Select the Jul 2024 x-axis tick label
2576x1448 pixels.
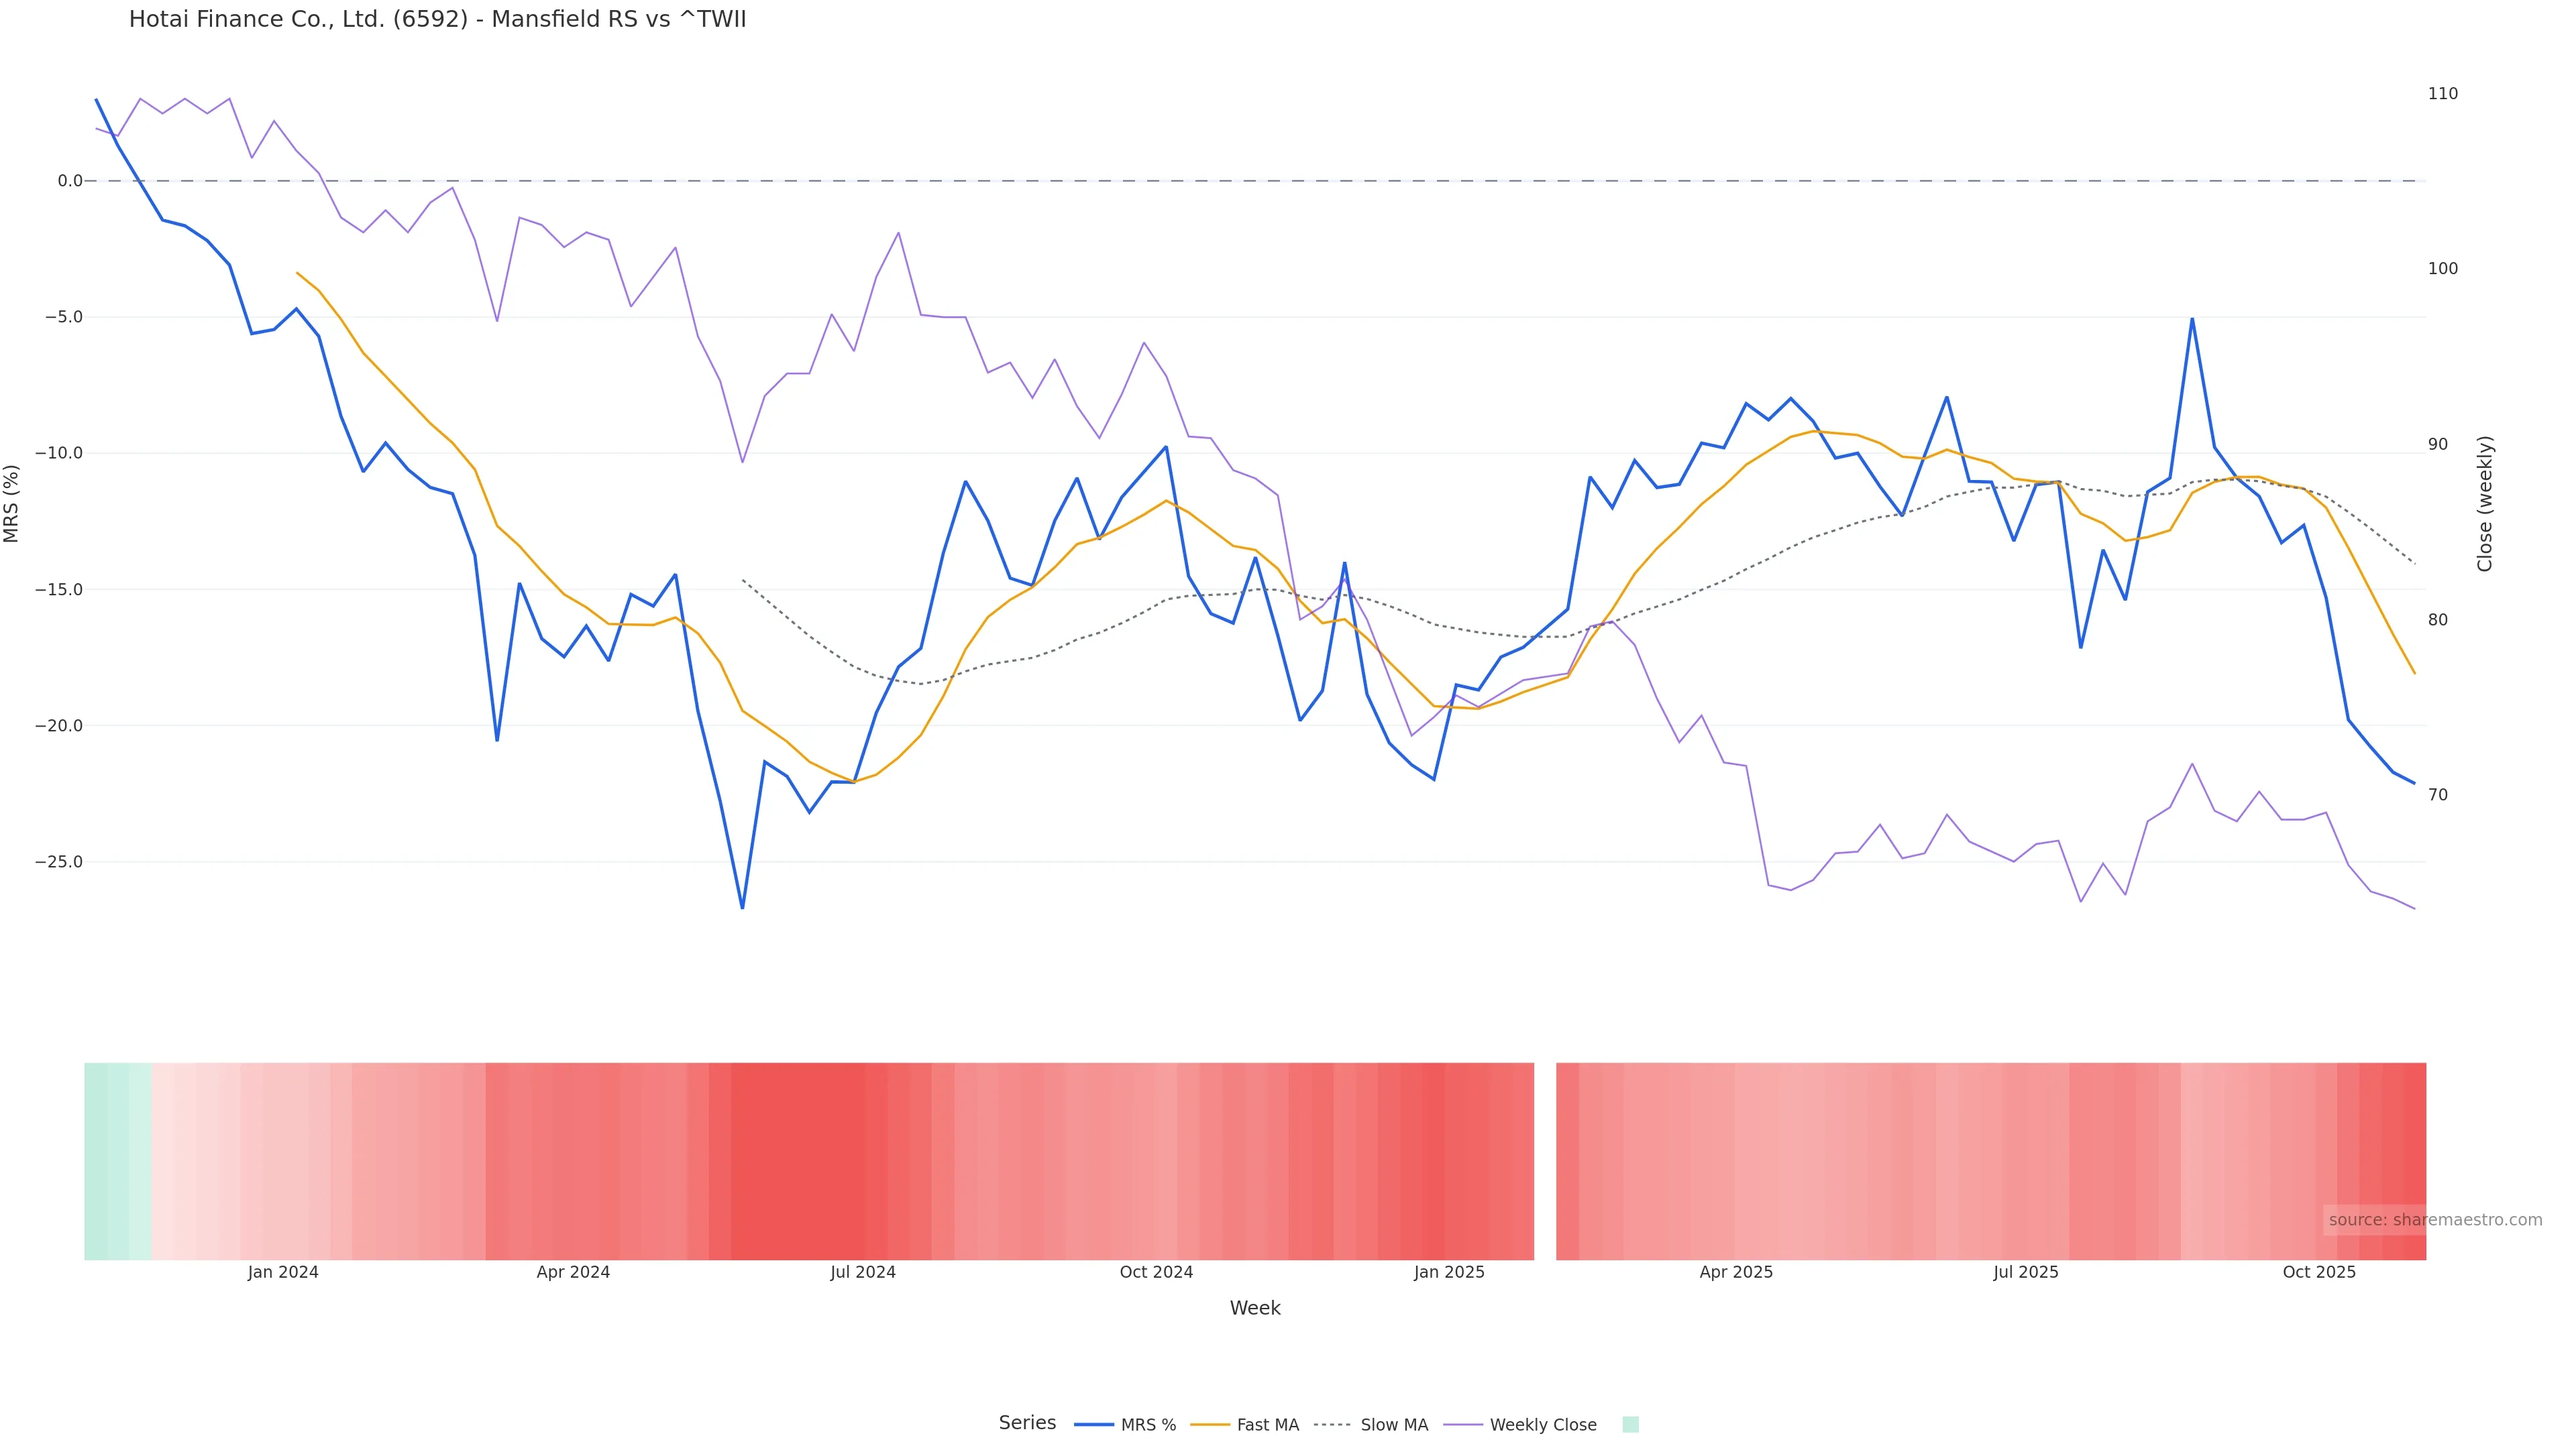tap(863, 1272)
